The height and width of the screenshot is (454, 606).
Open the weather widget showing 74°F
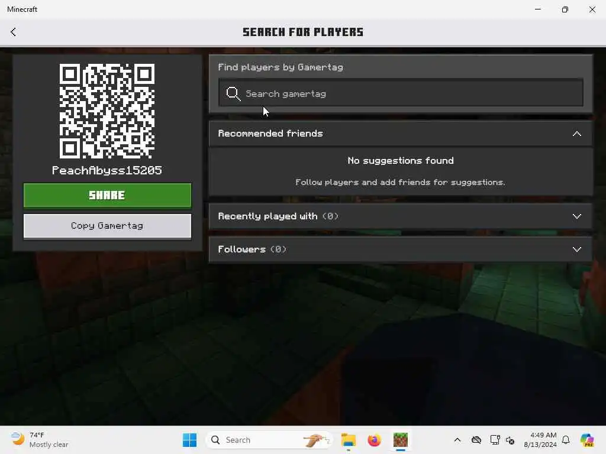[40, 440]
